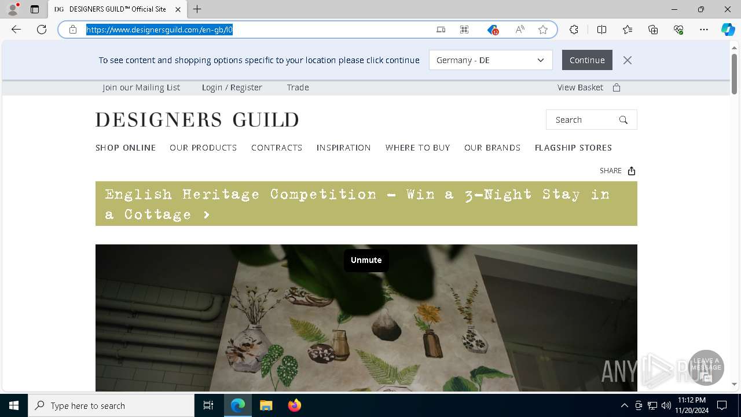Click the Designers Guild logo
Screen dimensions: 741x417
(x=197, y=120)
